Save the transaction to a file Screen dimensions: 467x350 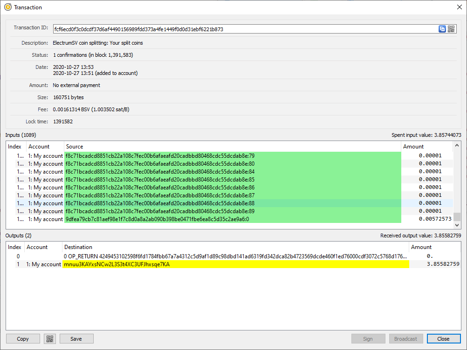(x=76, y=338)
